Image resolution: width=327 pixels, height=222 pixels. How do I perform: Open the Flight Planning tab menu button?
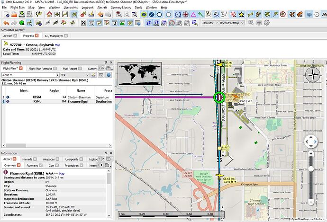109,68
